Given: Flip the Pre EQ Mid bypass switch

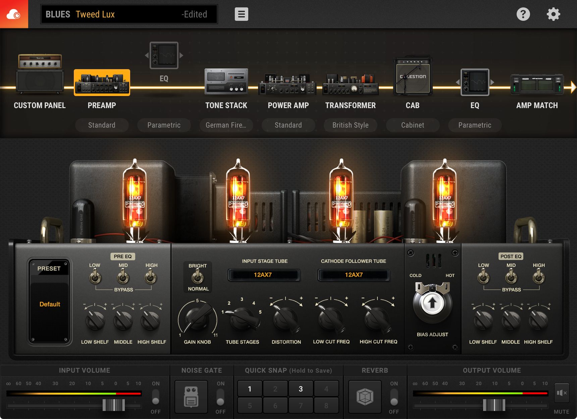Looking at the screenshot, I should 123,277.
